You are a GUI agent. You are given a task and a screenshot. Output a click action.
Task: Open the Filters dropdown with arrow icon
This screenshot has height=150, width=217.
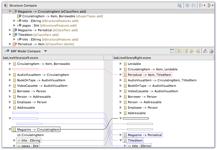point(210,5)
